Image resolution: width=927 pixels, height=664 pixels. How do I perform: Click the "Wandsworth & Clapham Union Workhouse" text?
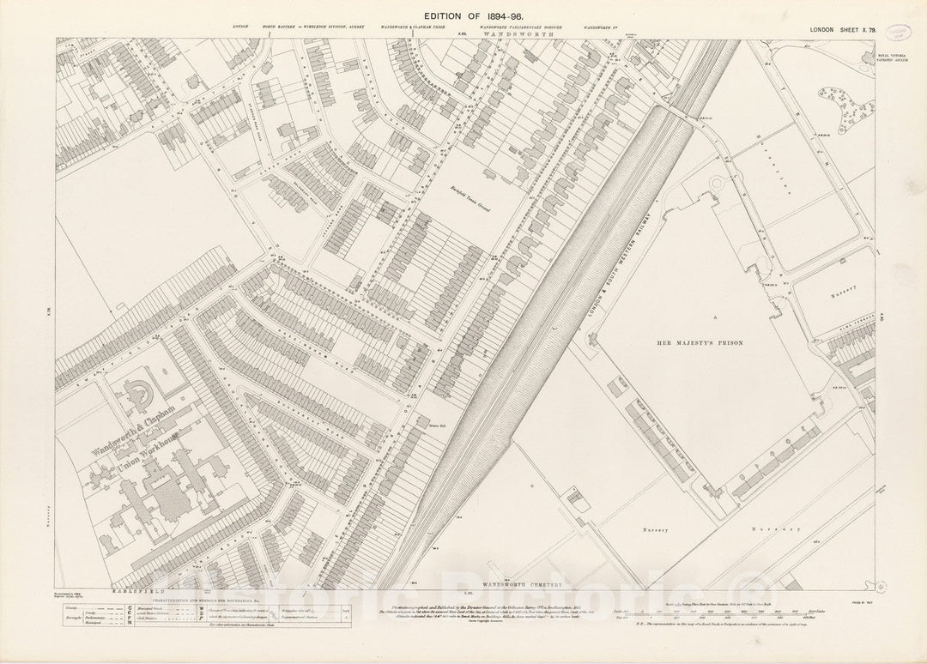pos(142,445)
